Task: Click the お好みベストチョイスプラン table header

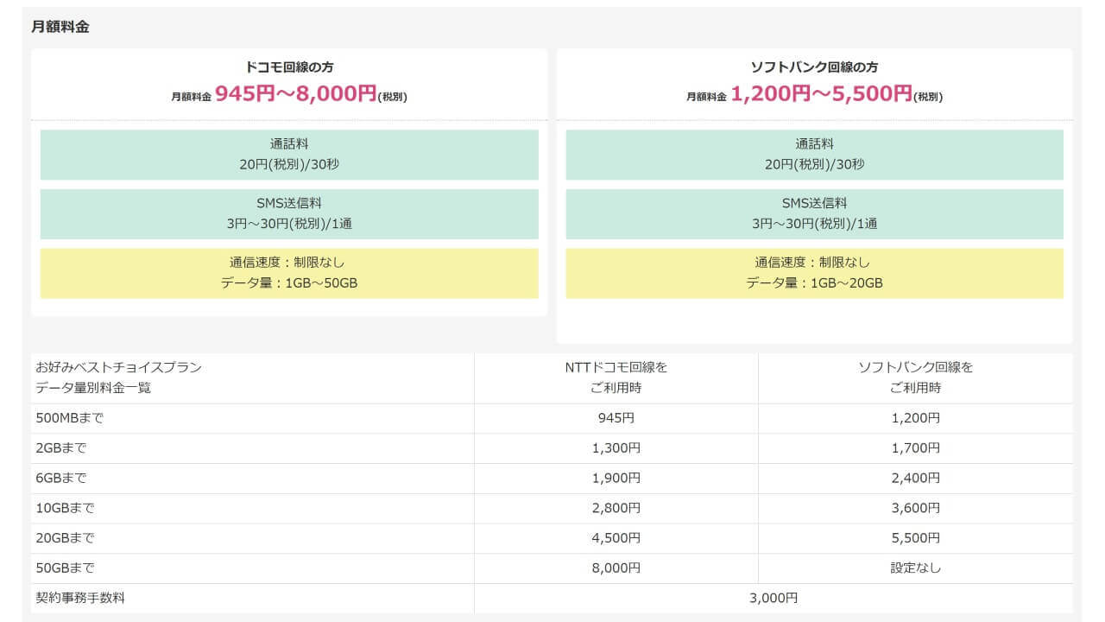Action: click(118, 378)
